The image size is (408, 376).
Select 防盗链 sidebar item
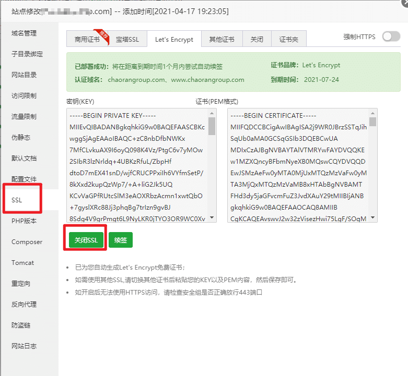pos(21,325)
